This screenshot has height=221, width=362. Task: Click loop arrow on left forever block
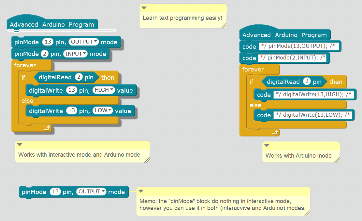tap(48, 129)
